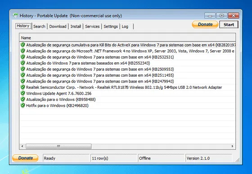Select the update text ending in (KB2479943)

point(100,81)
